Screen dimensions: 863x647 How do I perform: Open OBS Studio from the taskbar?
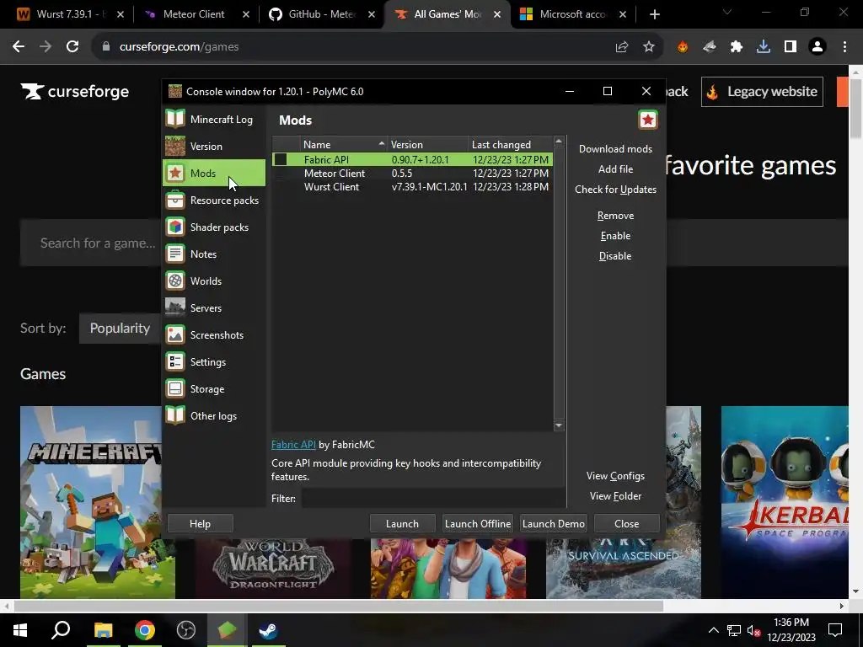(x=186, y=630)
